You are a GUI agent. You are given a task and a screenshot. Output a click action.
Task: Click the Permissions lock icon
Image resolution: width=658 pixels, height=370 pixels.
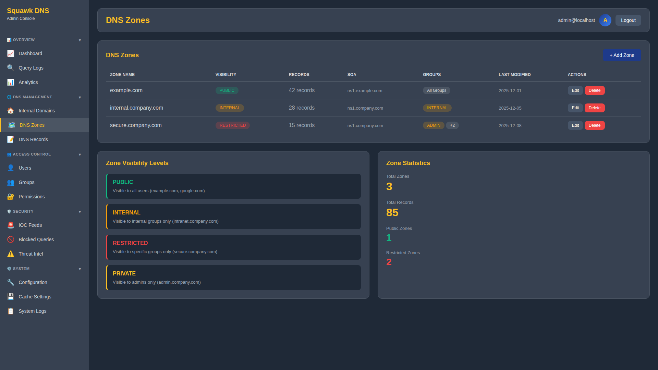(11, 197)
